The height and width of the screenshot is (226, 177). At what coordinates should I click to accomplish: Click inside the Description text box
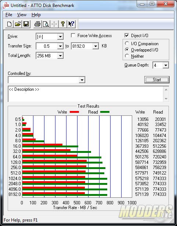[86, 94]
